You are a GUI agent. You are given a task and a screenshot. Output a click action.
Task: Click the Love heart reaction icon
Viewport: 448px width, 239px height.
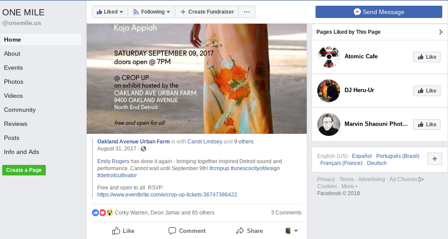coord(103,213)
